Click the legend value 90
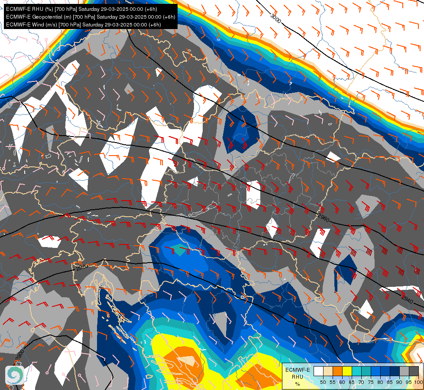The width and height of the screenshot is (424, 390). 399,383
